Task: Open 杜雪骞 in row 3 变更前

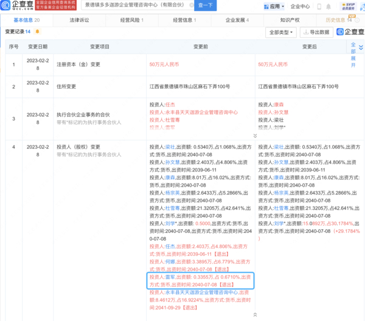Action: tap(173, 120)
